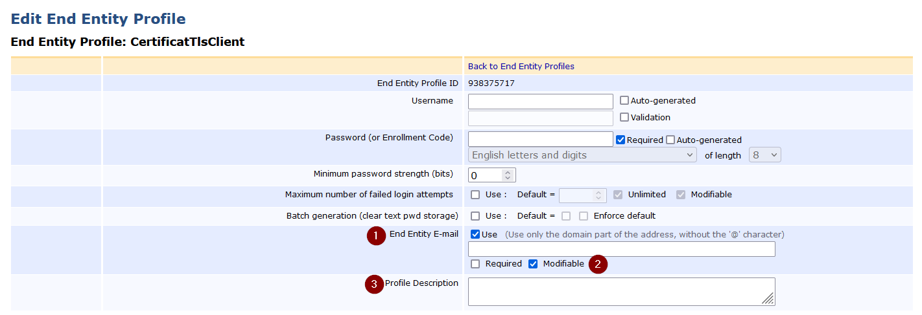922x315 pixels.
Task: Click the Profile Description text area
Action: tap(621, 291)
